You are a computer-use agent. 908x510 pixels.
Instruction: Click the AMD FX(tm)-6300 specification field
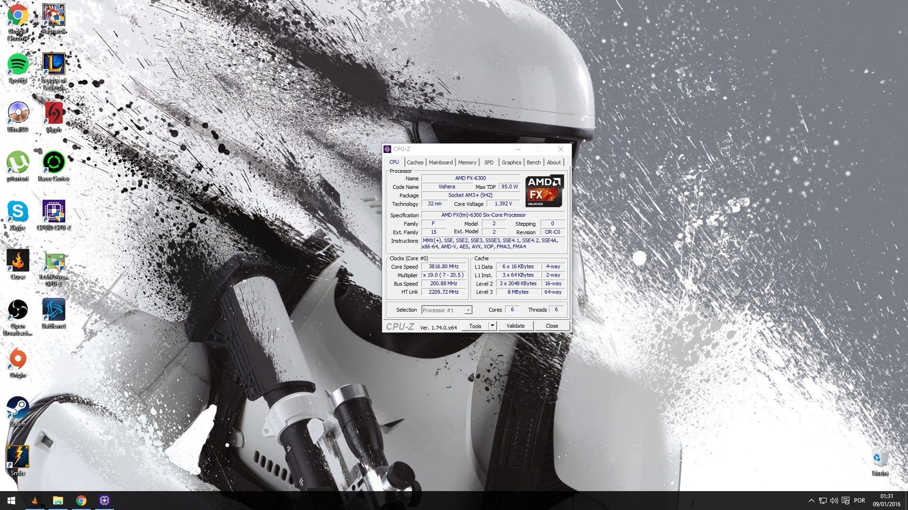493,215
